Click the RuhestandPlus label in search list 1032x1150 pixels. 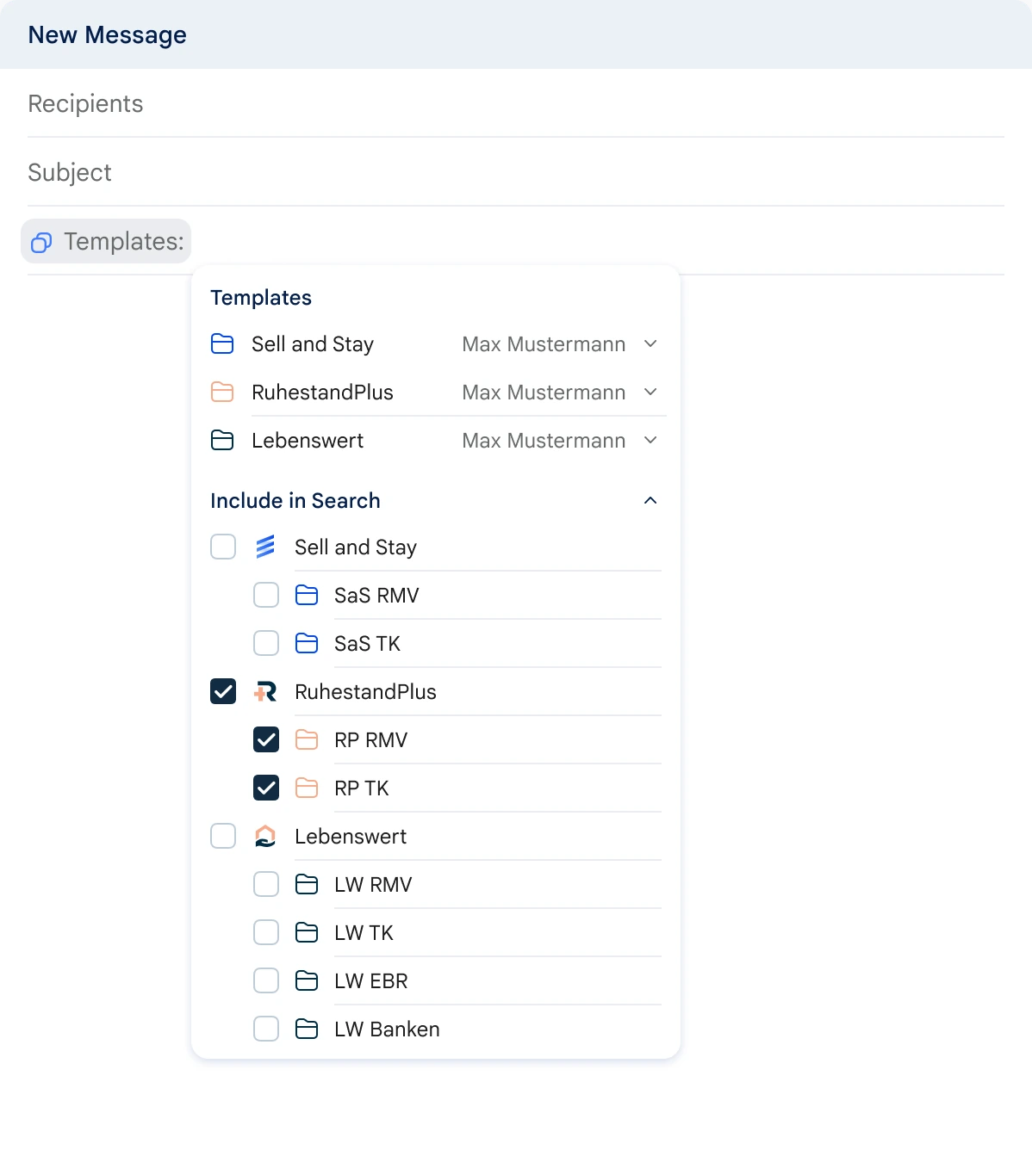pos(365,691)
